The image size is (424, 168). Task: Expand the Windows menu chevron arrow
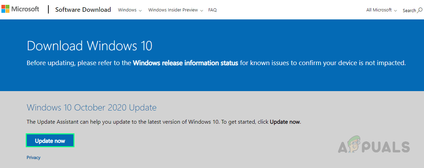[x=140, y=11]
